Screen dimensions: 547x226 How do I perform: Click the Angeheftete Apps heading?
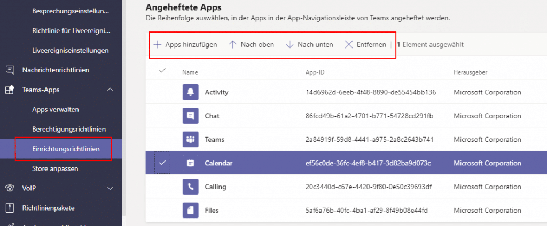(x=184, y=6)
